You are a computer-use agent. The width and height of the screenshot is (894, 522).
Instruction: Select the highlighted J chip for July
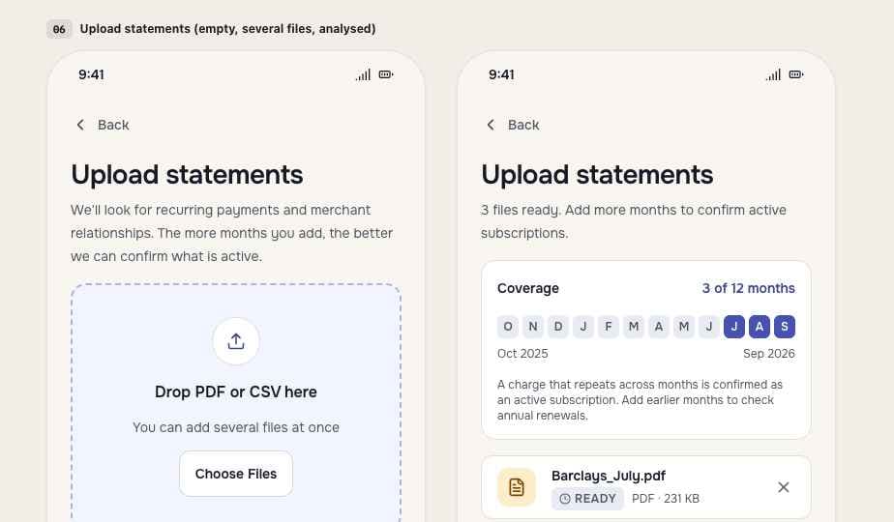[x=734, y=327]
